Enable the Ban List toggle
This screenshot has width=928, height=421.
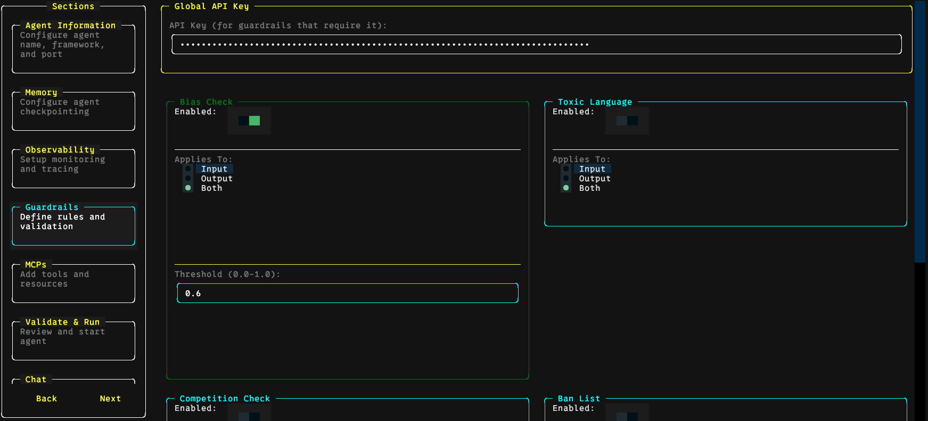coord(627,415)
